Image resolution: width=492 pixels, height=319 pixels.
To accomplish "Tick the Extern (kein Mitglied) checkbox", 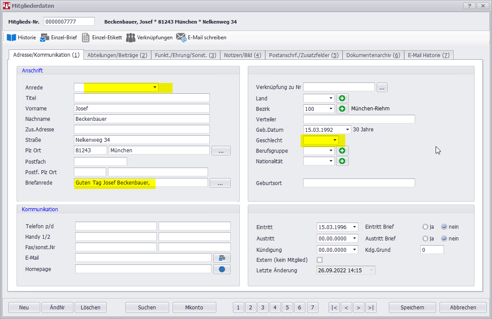I will pyautogui.click(x=319, y=260).
